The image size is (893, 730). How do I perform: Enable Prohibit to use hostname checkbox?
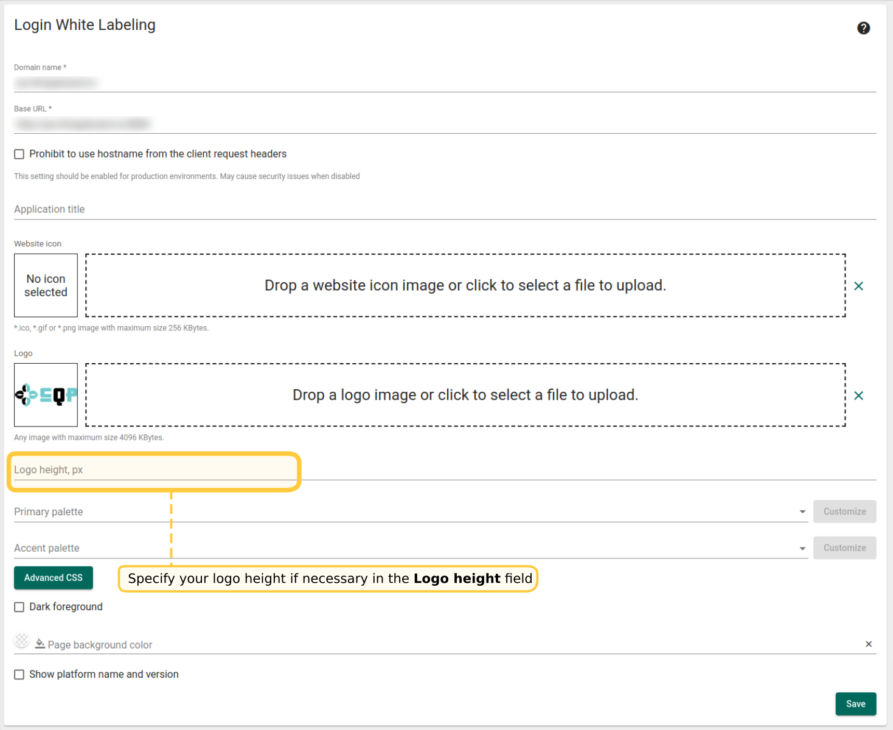(19, 155)
